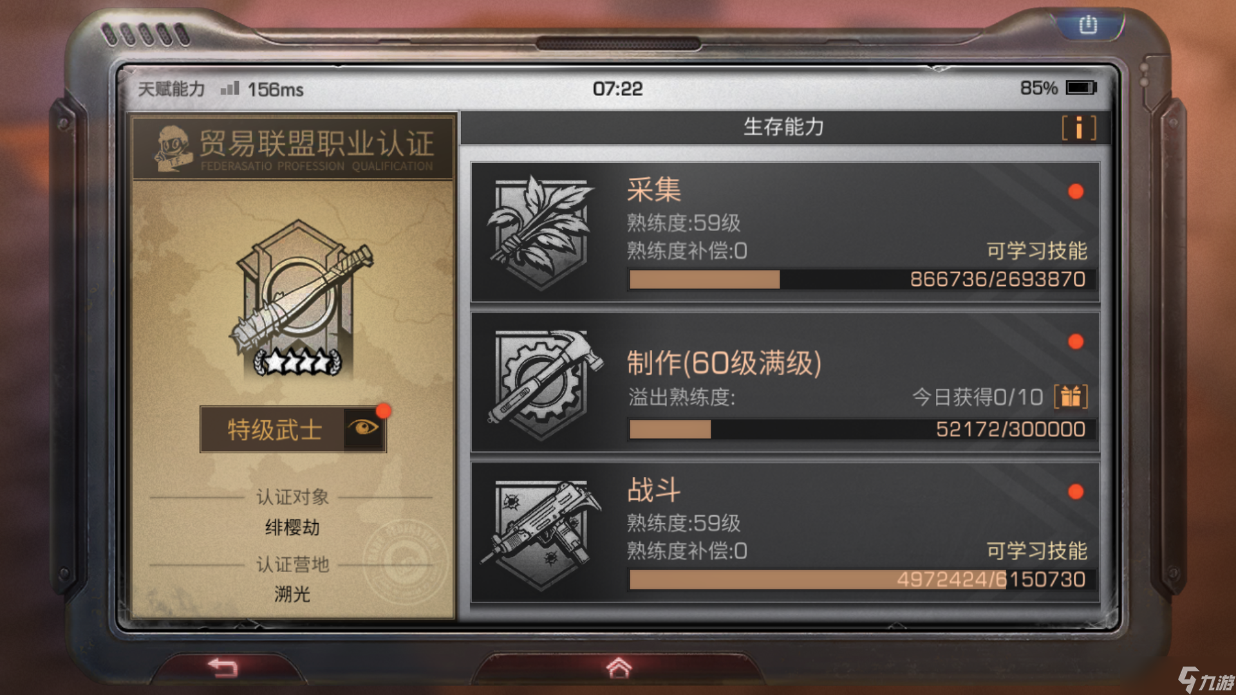This screenshot has width=1236, height=695.
Task: Open the gift box icon beside 今日获得0/10
Action: (1071, 396)
